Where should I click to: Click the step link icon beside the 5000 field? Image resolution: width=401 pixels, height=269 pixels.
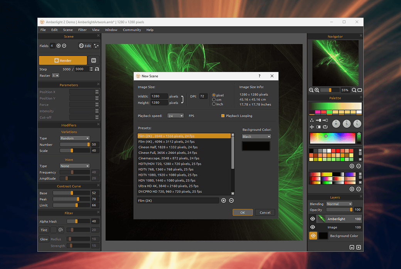[x=97, y=69]
